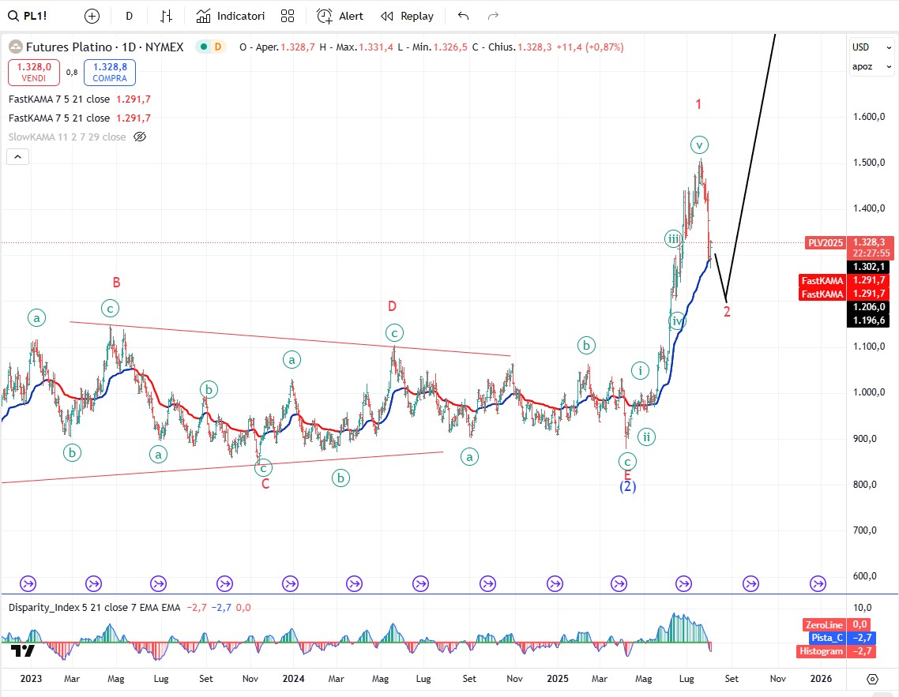Open the chart bar style selector

click(166, 16)
